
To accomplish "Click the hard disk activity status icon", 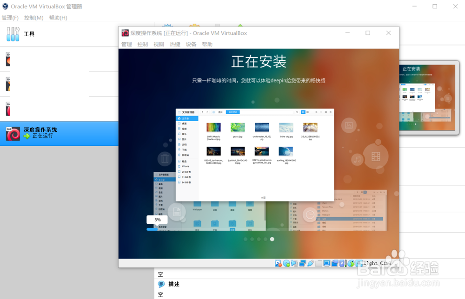I will 278,263.
